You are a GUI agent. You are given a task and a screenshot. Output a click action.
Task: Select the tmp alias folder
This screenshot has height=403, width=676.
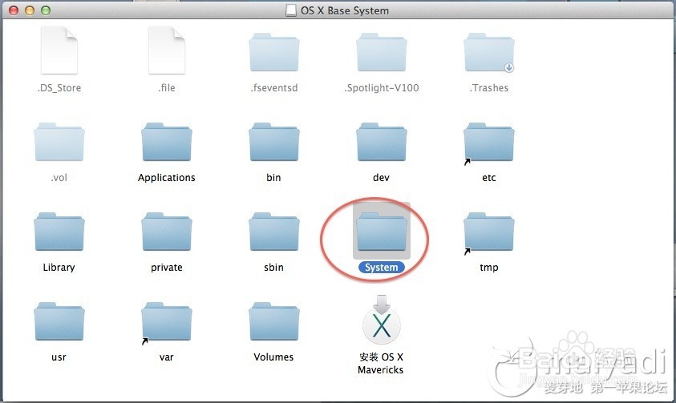tap(489, 232)
